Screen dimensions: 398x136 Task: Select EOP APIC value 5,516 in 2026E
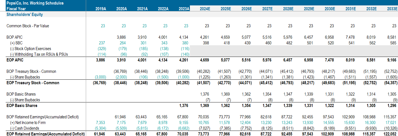pos(246,60)
